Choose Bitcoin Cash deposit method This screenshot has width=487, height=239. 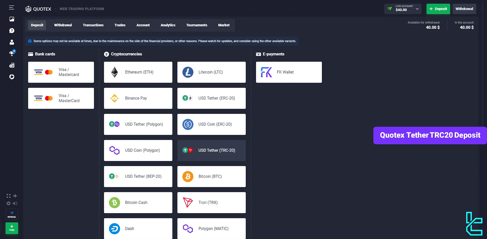(138, 202)
